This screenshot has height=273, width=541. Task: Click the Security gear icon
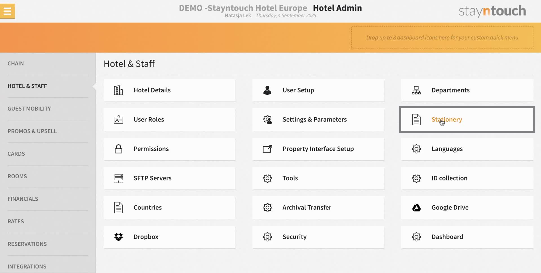click(267, 237)
